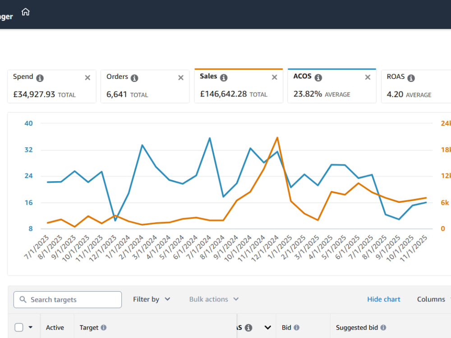Viewport: 451px width, 338px height.
Task: Remove the Spend metric card
Action: pyautogui.click(x=88, y=78)
